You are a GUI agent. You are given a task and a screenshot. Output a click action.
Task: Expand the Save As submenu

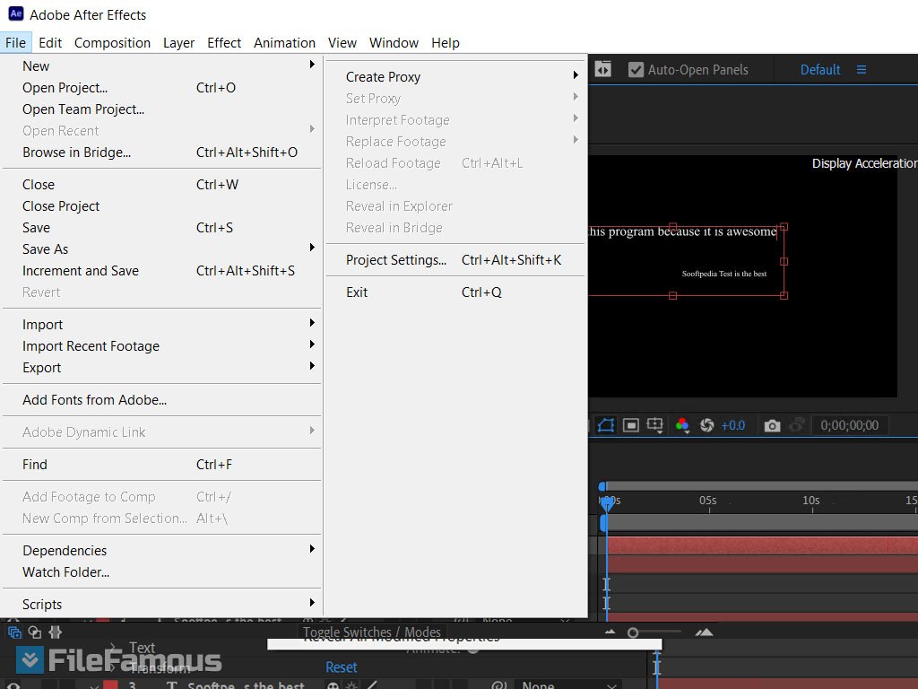tap(162, 249)
